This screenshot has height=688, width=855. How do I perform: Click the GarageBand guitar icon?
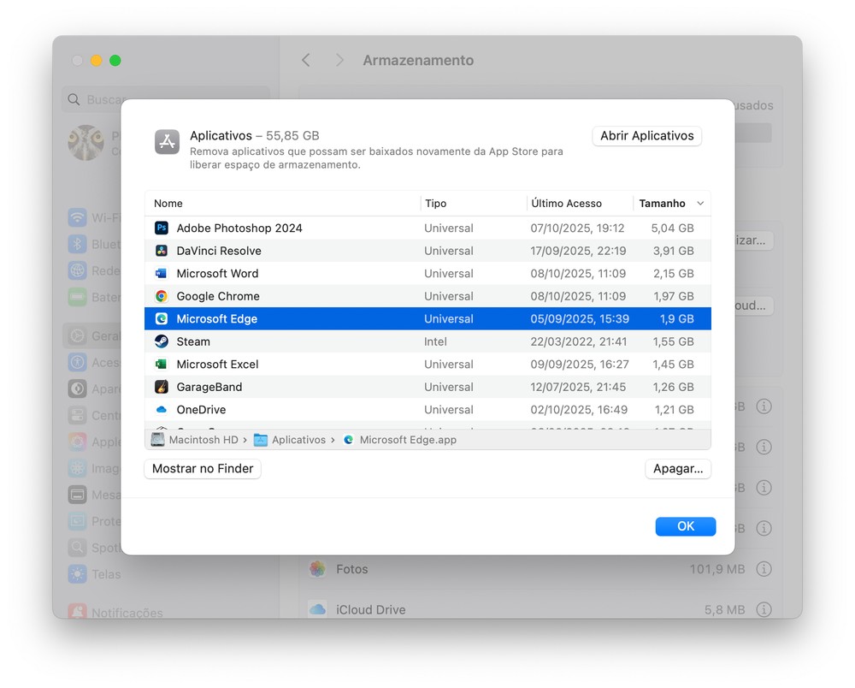(161, 387)
